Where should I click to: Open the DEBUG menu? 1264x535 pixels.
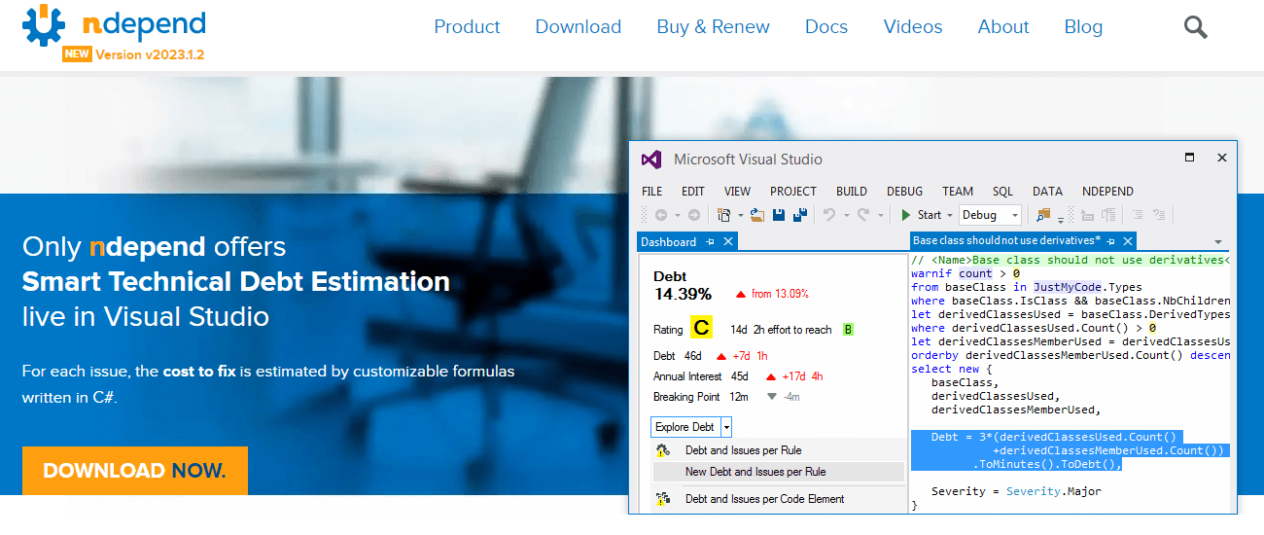tap(904, 192)
